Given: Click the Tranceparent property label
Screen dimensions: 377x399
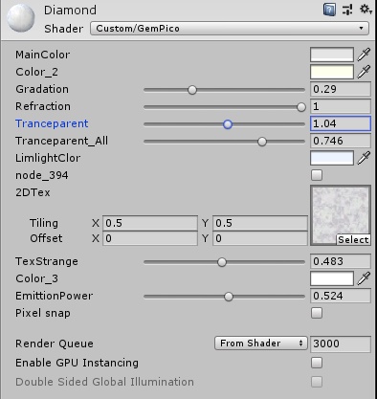Looking at the screenshot, I should point(52,123).
